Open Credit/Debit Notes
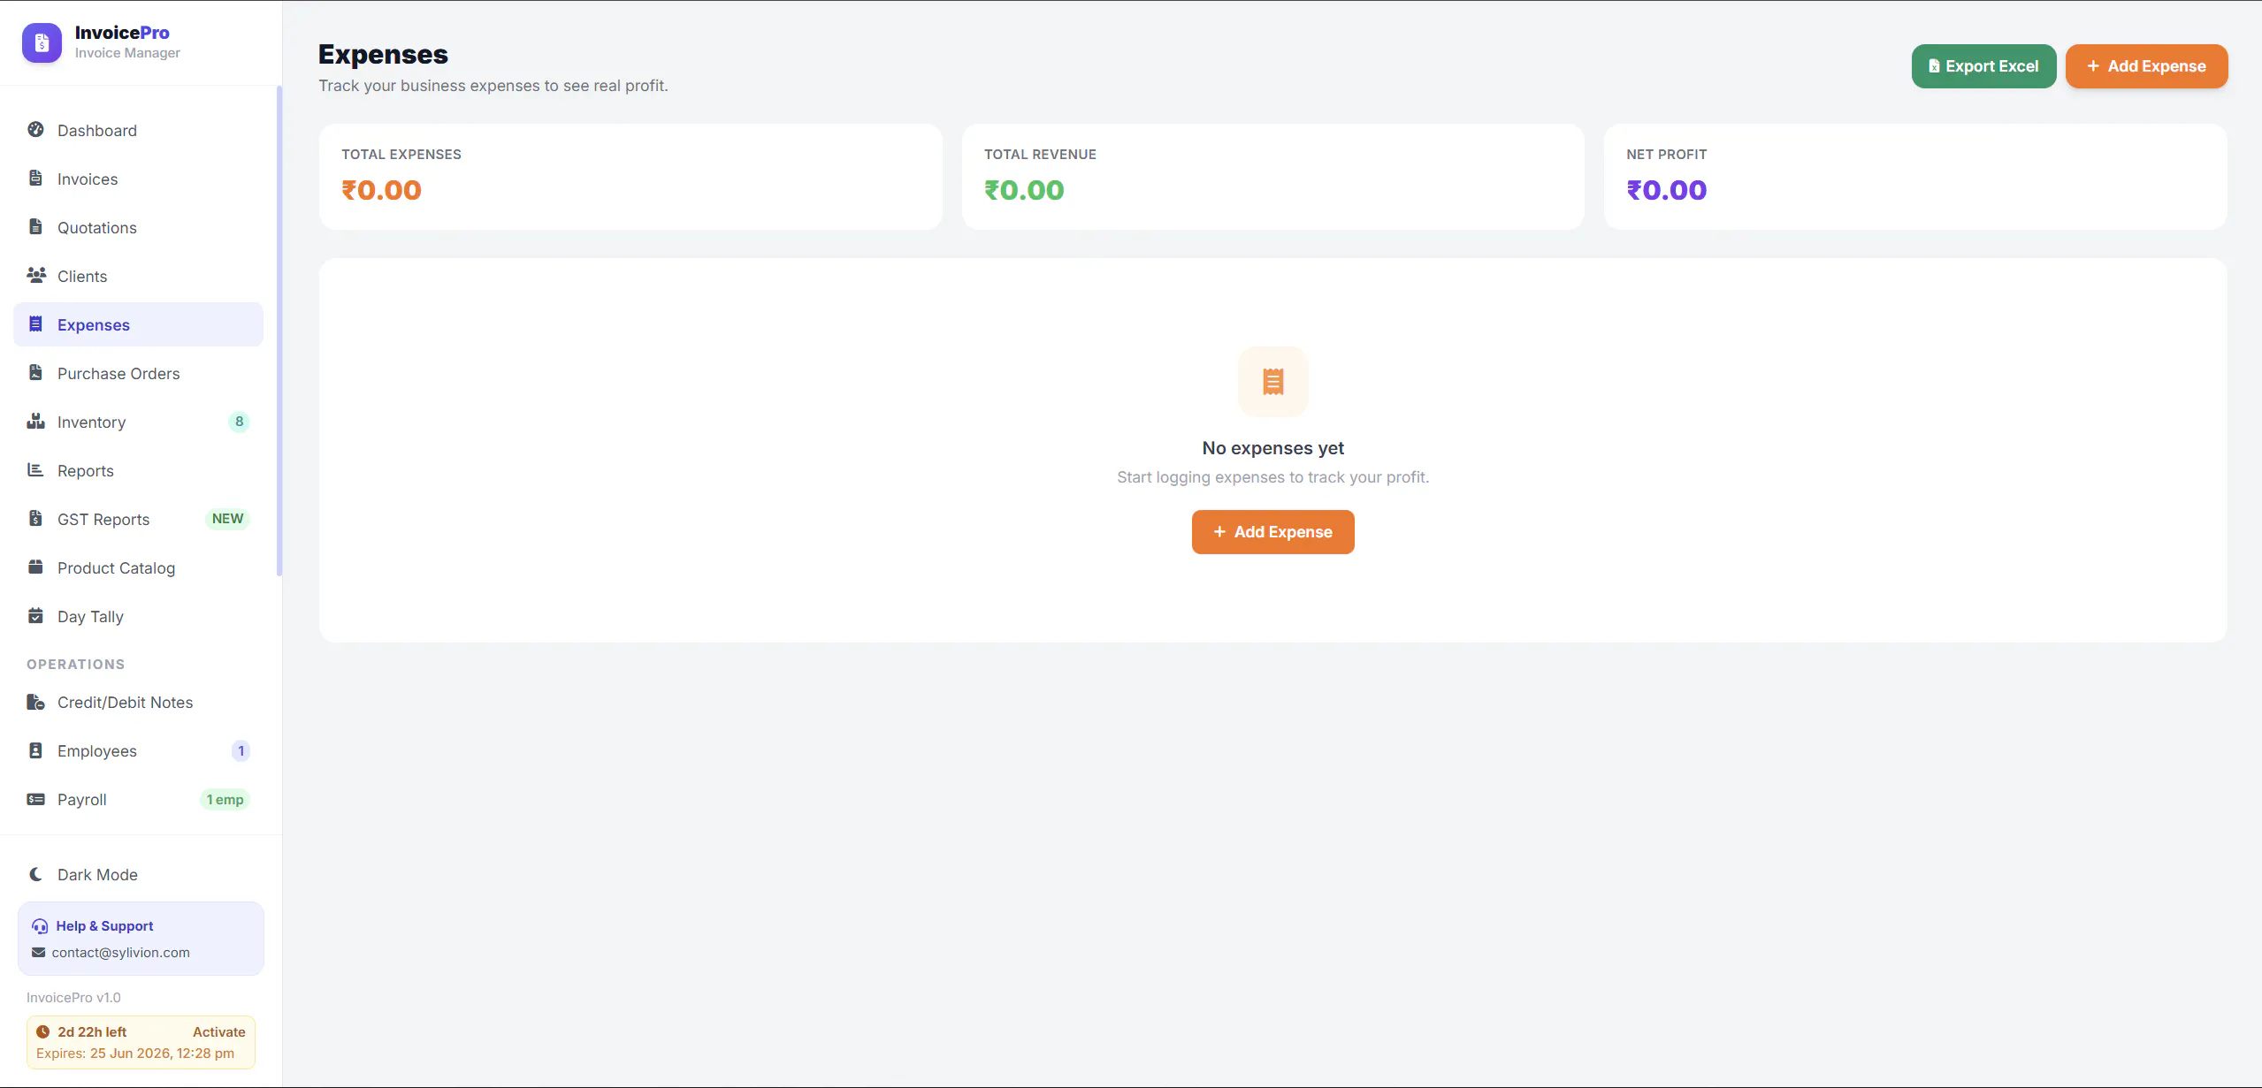 tap(138, 702)
